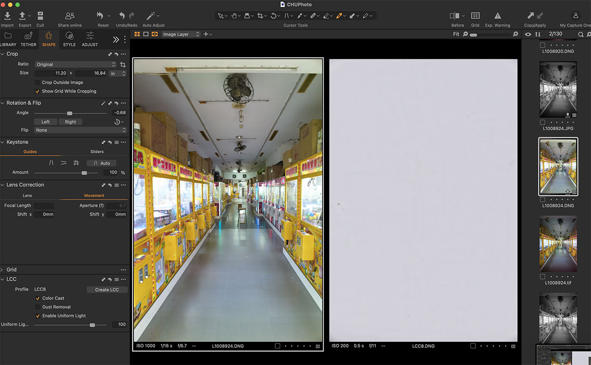Enable Crop Outside Image checkbox

(x=38, y=82)
